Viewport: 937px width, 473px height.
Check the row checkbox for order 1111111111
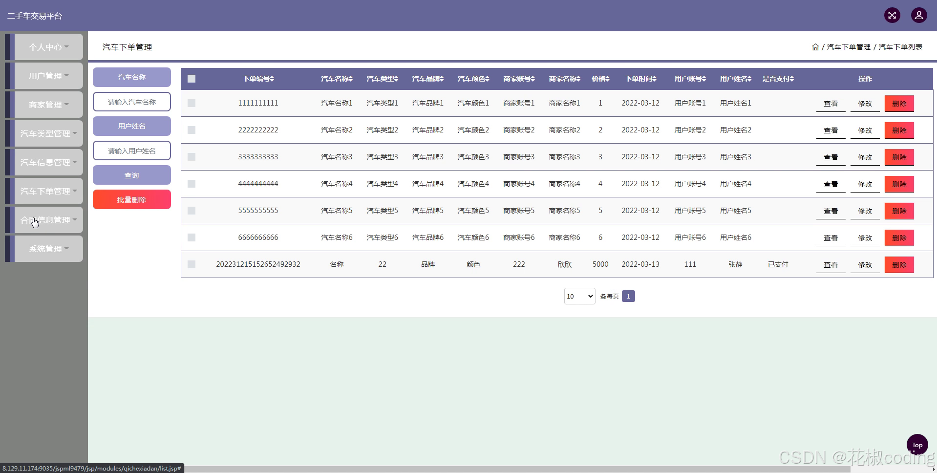pos(192,103)
